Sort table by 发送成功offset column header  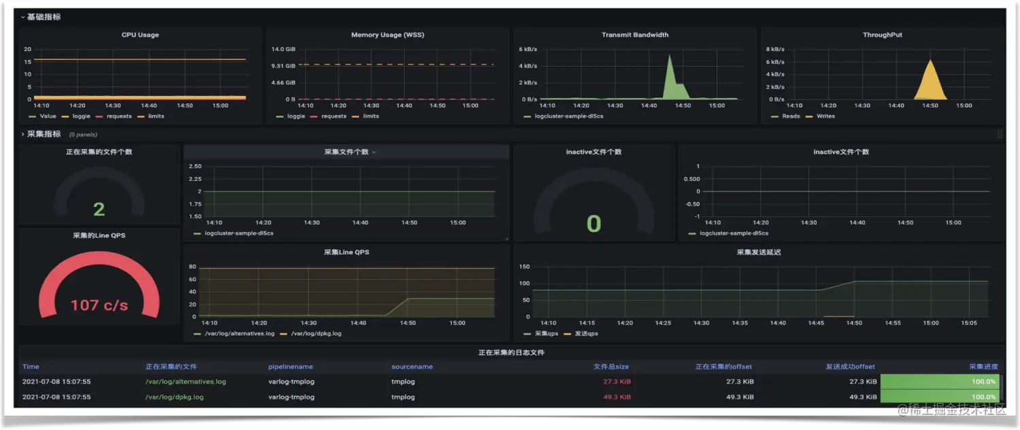[850, 367]
